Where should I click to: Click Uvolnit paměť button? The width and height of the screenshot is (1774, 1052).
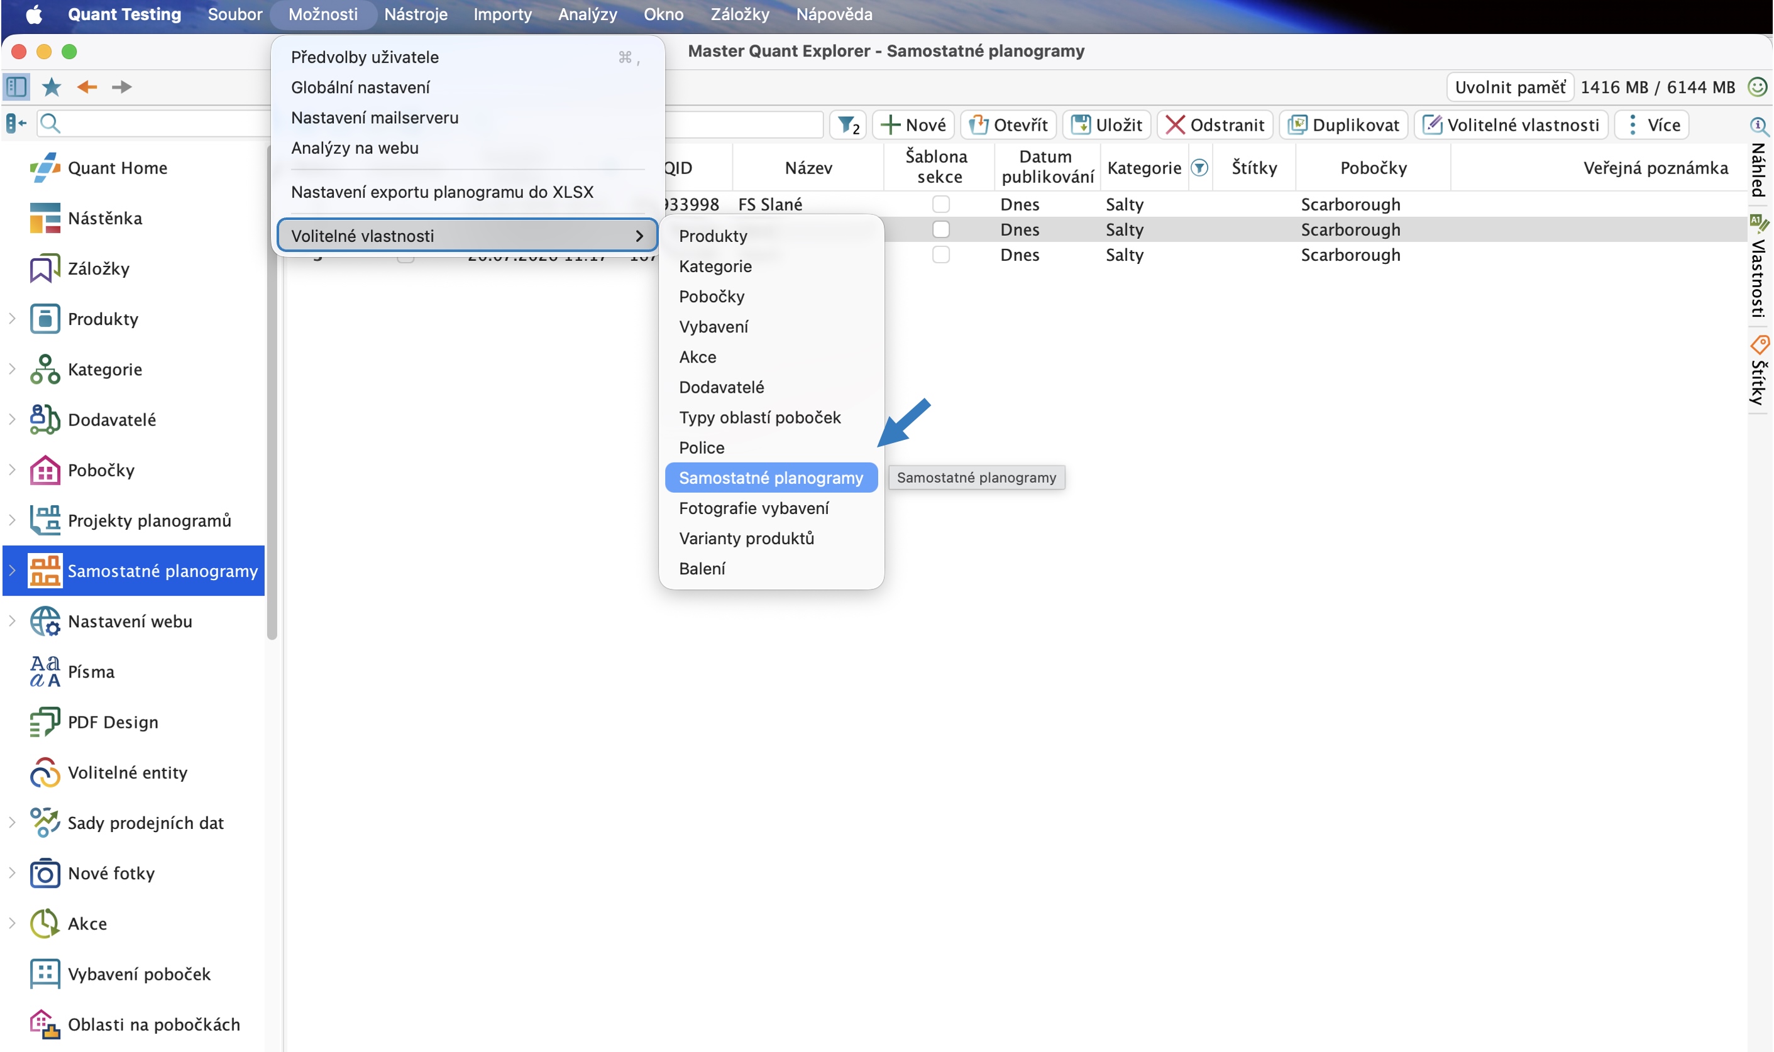pyautogui.click(x=1510, y=87)
